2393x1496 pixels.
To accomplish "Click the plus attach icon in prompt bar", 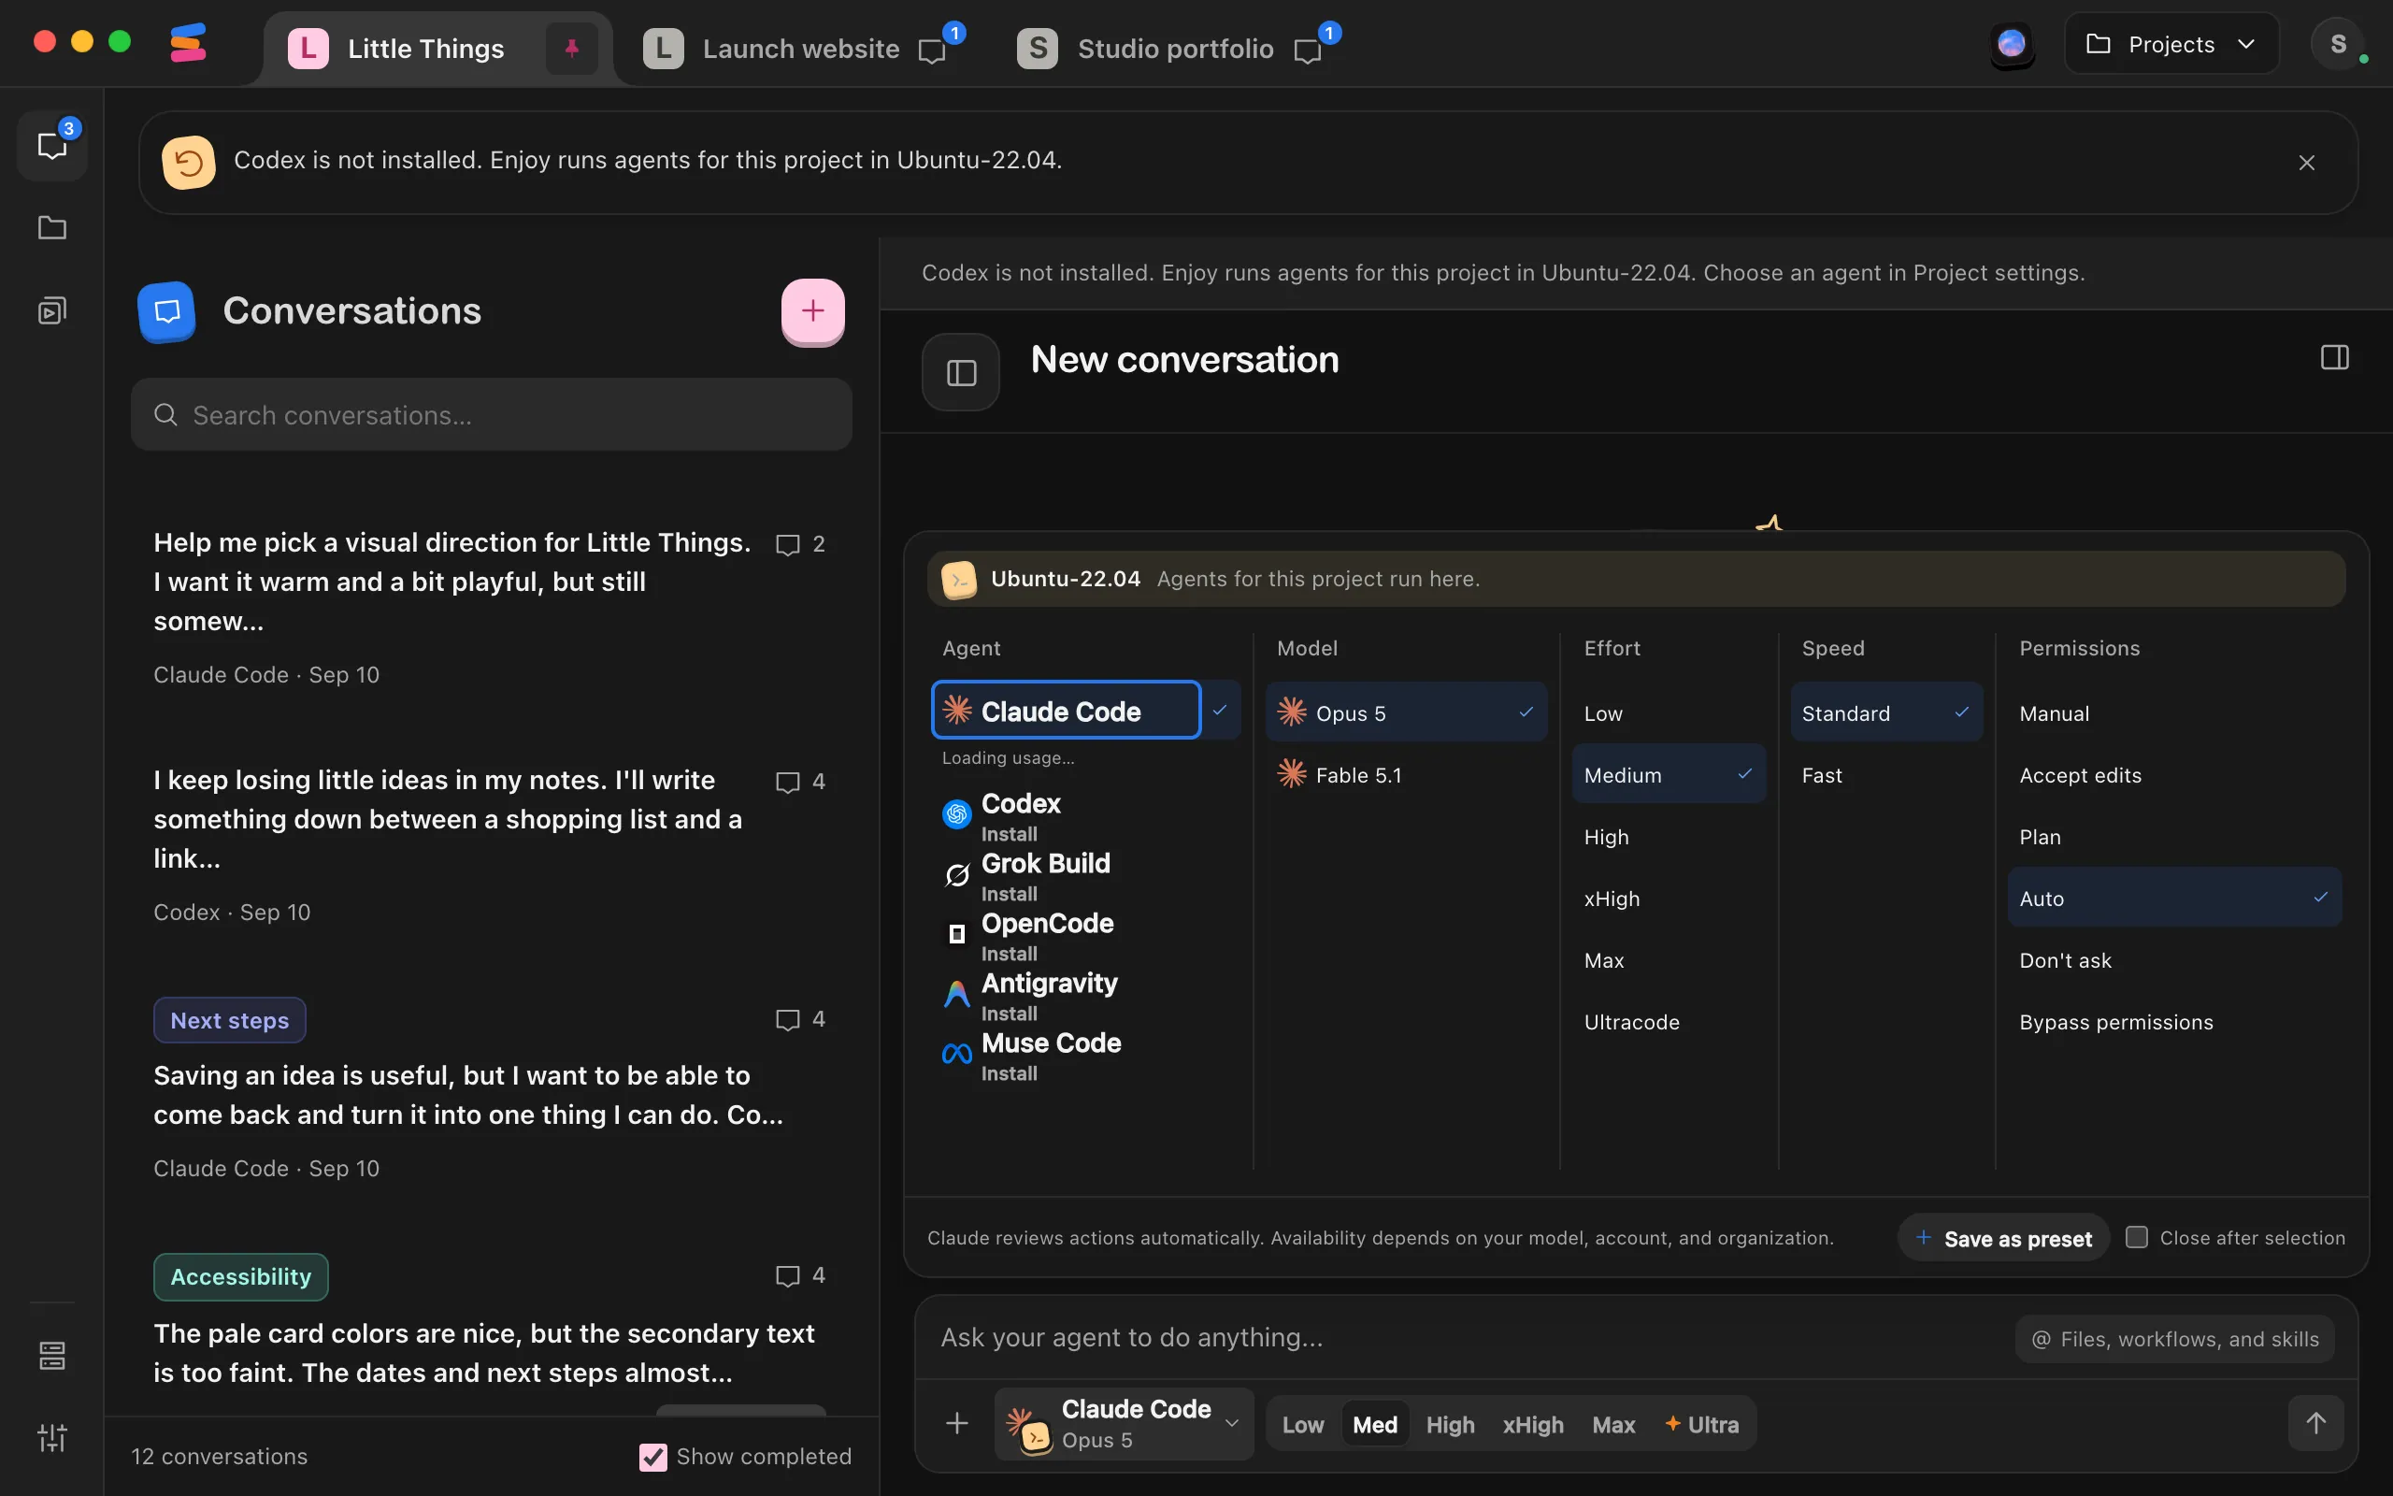I will [956, 1424].
